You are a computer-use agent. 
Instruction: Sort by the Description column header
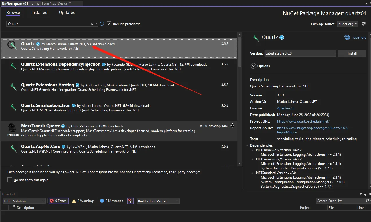coord(25,208)
